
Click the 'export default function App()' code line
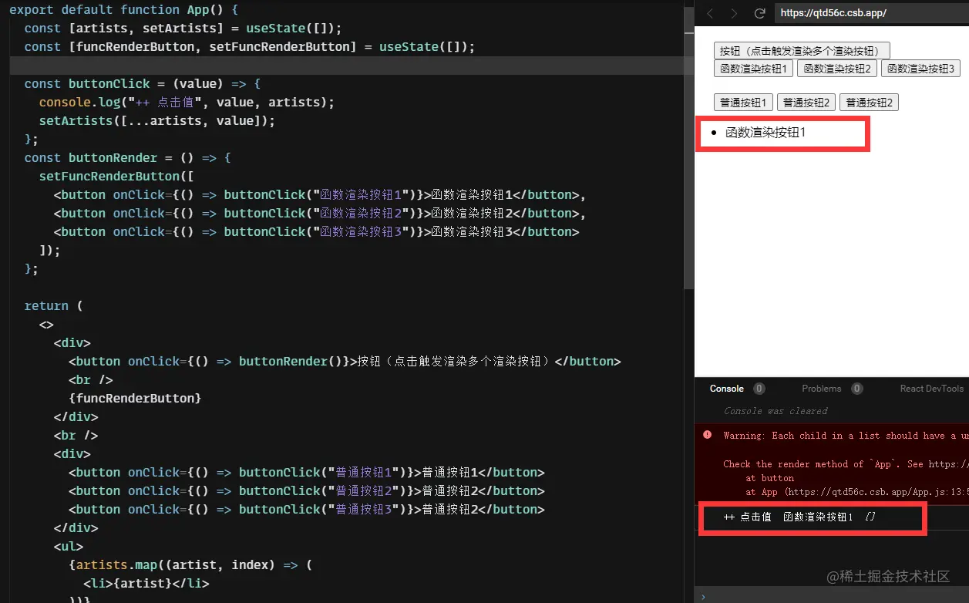[x=123, y=10]
